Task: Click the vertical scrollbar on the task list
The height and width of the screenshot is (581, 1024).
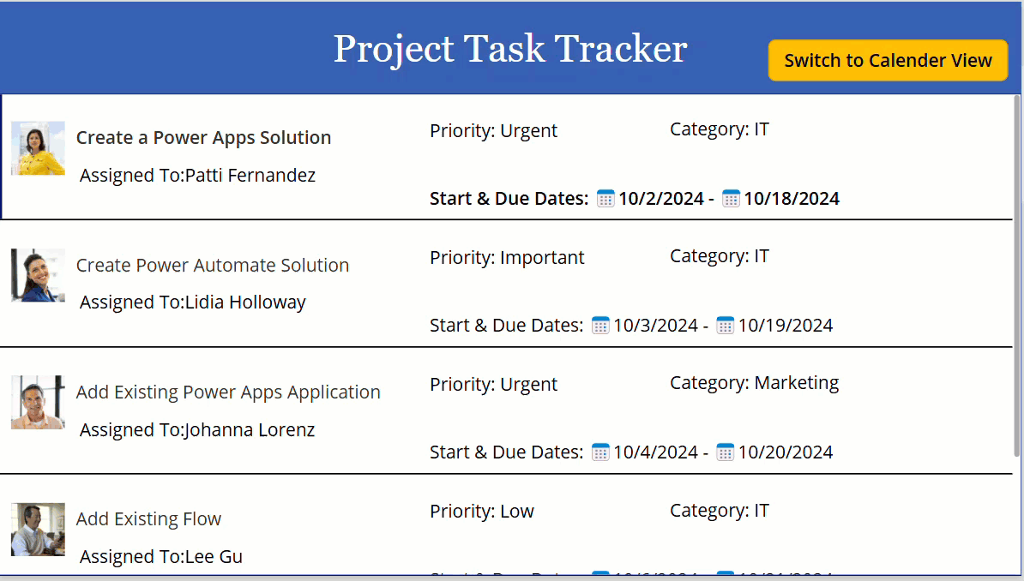Action: (1017, 276)
